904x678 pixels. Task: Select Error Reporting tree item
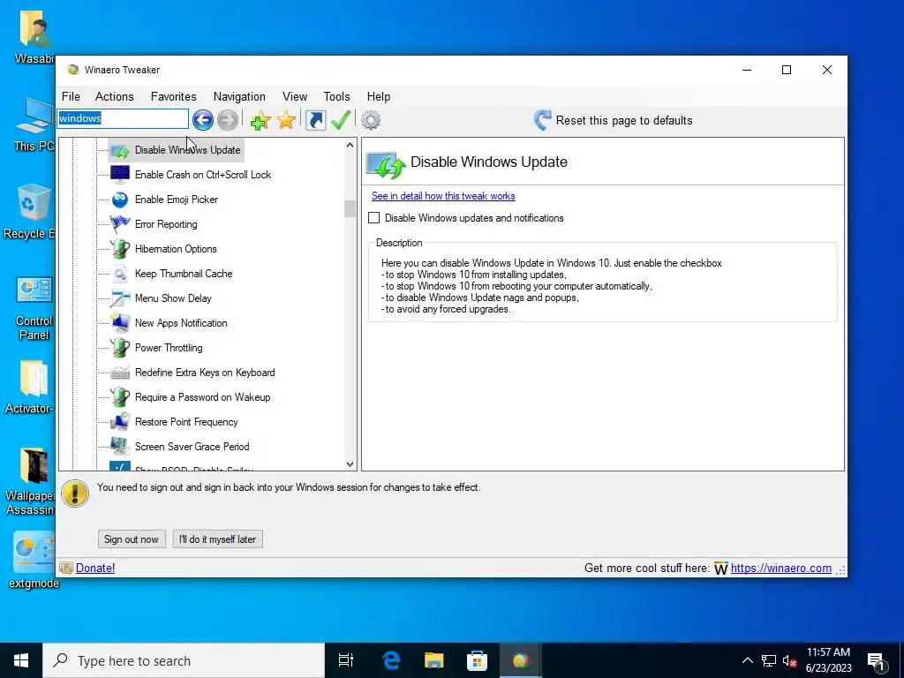click(166, 224)
